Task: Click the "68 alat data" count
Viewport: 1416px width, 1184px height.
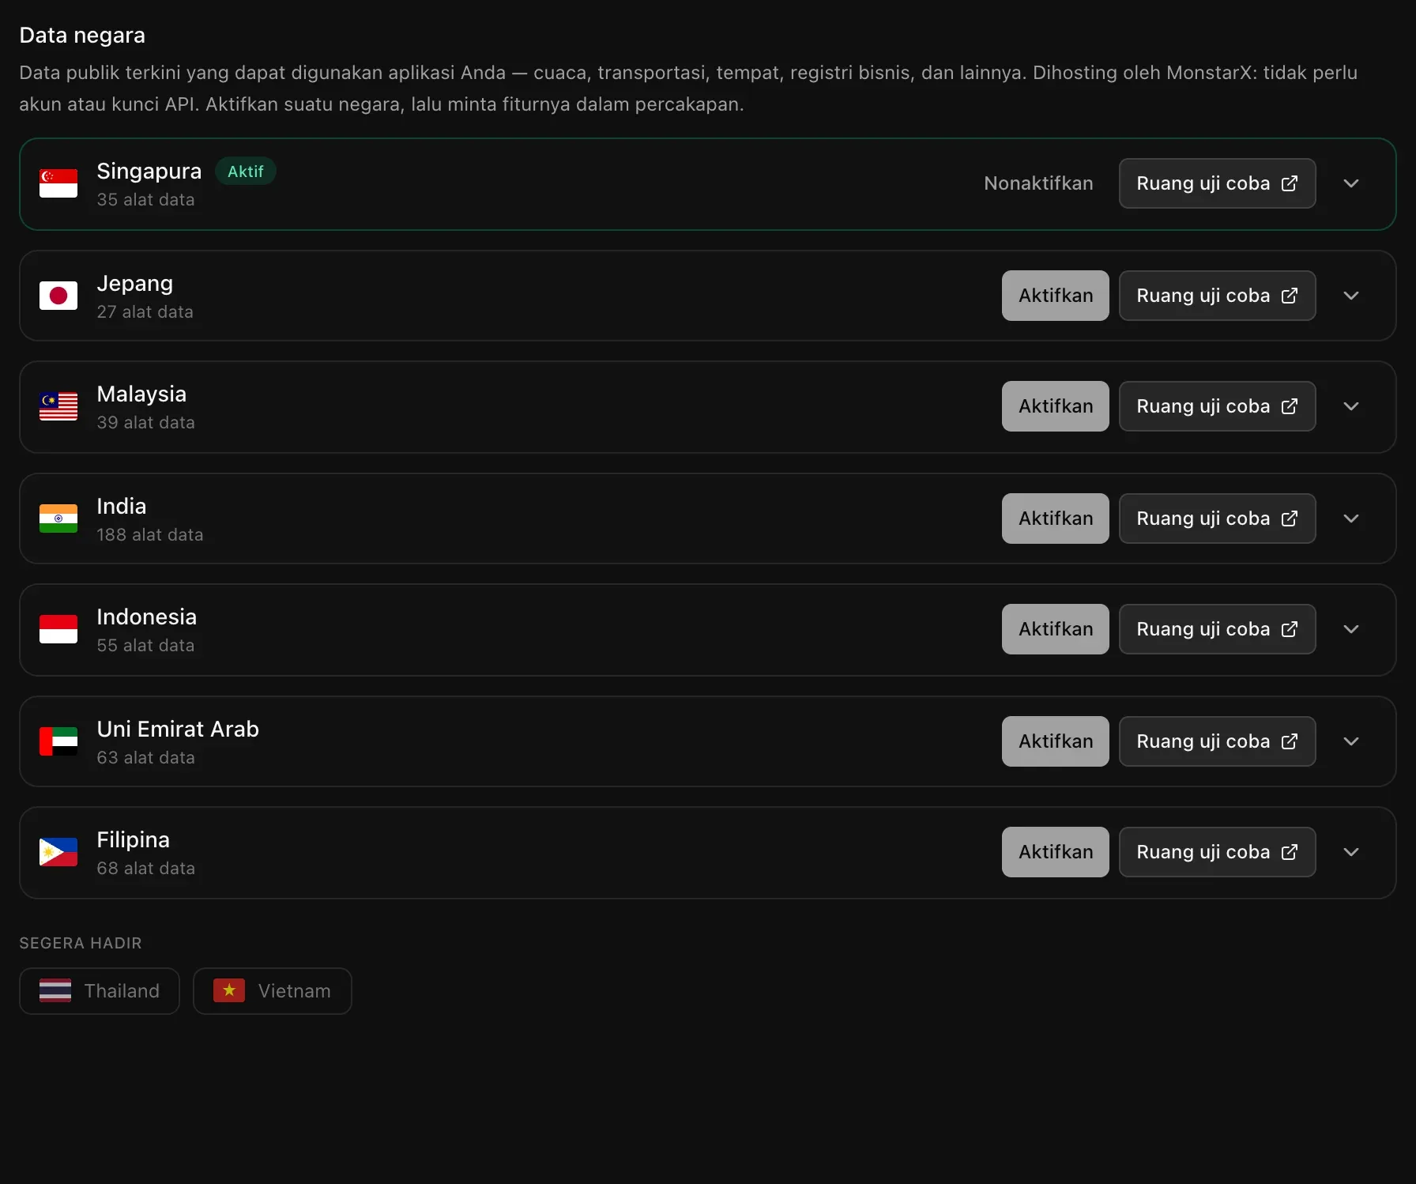Action: (x=145, y=869)
